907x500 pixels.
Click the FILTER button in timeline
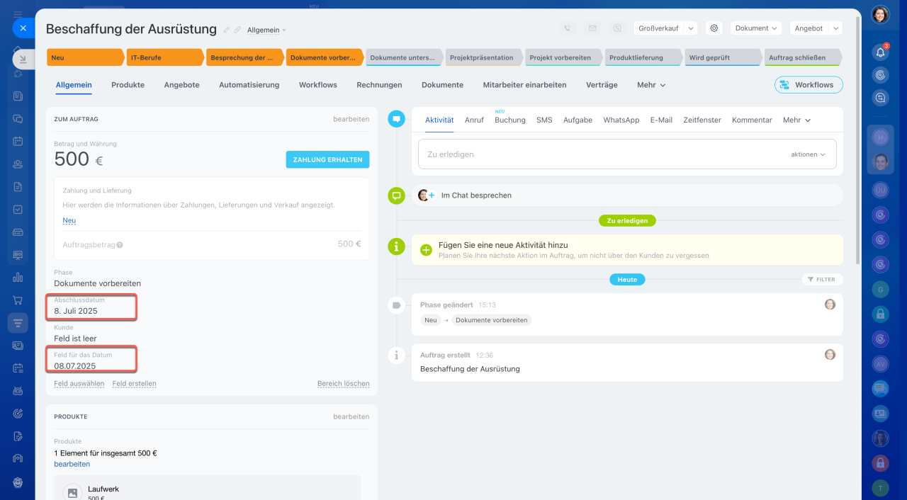(823, 280)
